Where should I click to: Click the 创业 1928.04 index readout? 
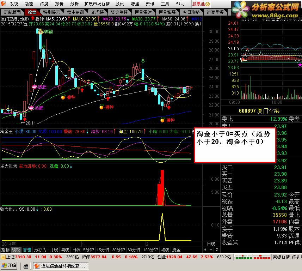(170, 257)
